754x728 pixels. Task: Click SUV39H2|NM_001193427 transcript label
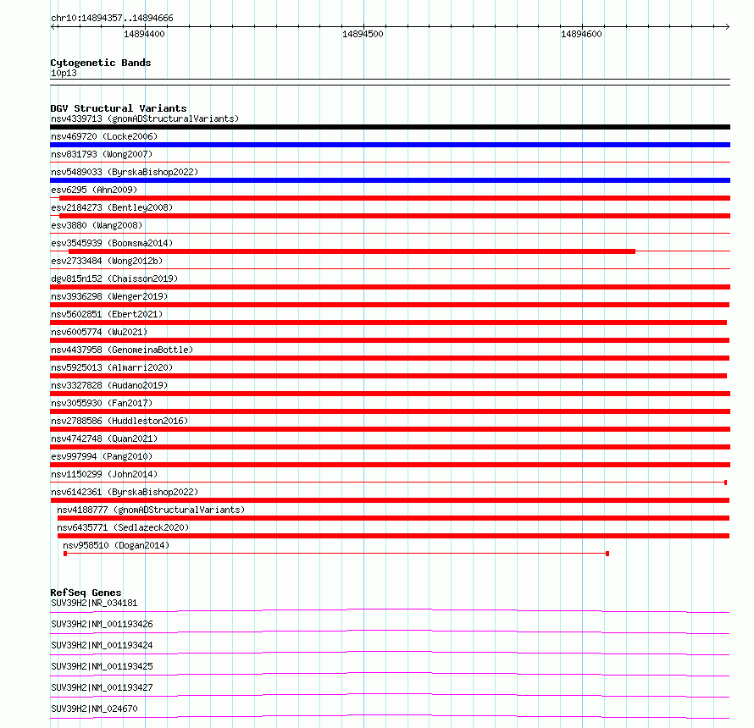click(102, 687)
